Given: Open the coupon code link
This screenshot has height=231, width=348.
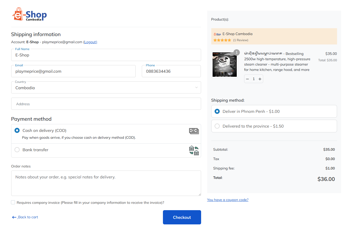Looking at the screenshot, I should [x=228, y=200].
